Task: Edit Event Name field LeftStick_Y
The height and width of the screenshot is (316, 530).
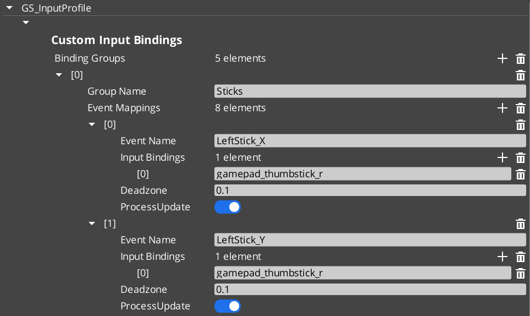Action: coord(370,240)
